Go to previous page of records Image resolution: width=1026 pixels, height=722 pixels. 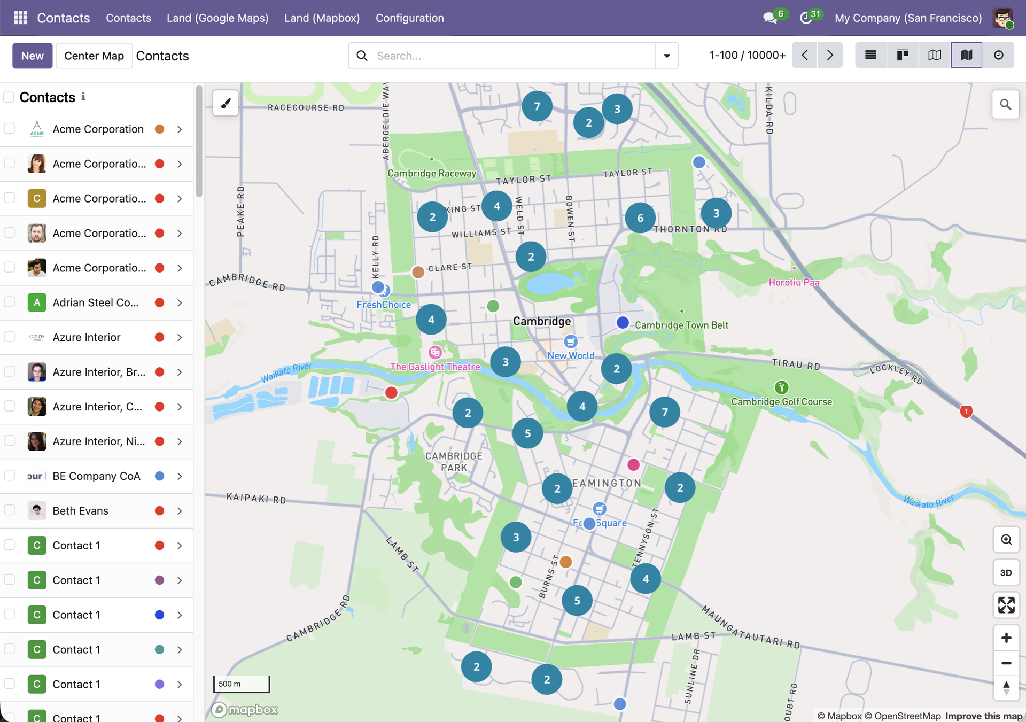click(x=805, y=55)
